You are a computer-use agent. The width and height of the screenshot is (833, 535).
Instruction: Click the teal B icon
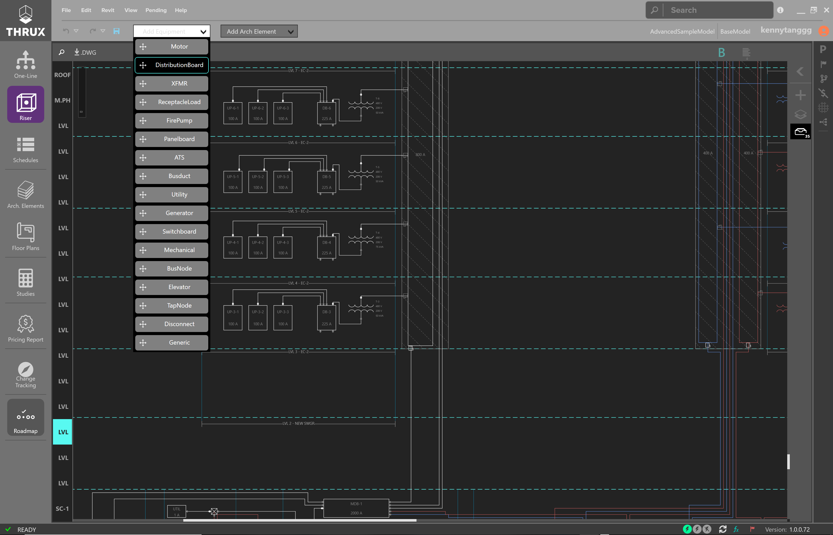[x=721, y=52]
